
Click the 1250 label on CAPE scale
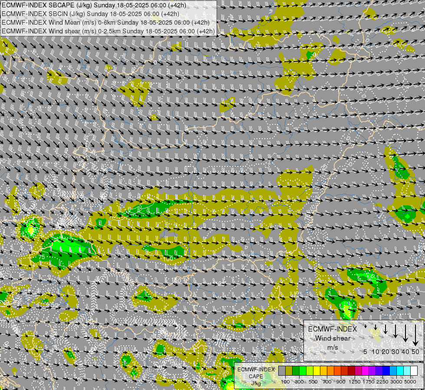tap(355, 382)
